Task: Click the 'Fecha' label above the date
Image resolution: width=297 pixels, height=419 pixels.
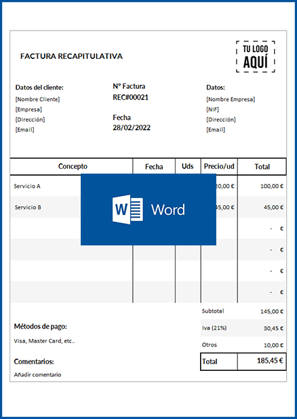Action: click(x=121, y=117)
